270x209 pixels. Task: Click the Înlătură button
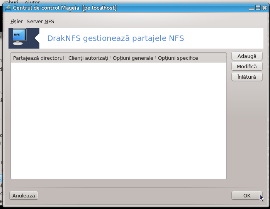(x=247, y=77)
